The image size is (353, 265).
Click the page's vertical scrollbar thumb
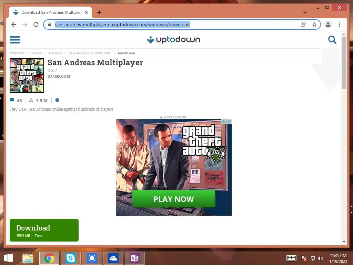(x=344, y=63)
